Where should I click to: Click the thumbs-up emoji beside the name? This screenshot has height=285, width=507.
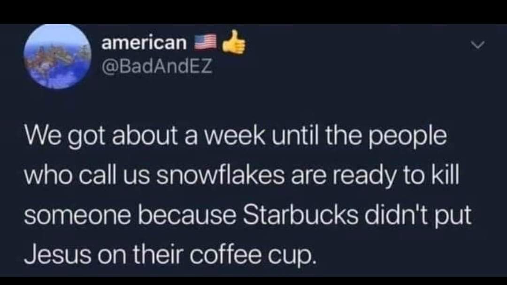pyautogui.click(x=233, y=42)
